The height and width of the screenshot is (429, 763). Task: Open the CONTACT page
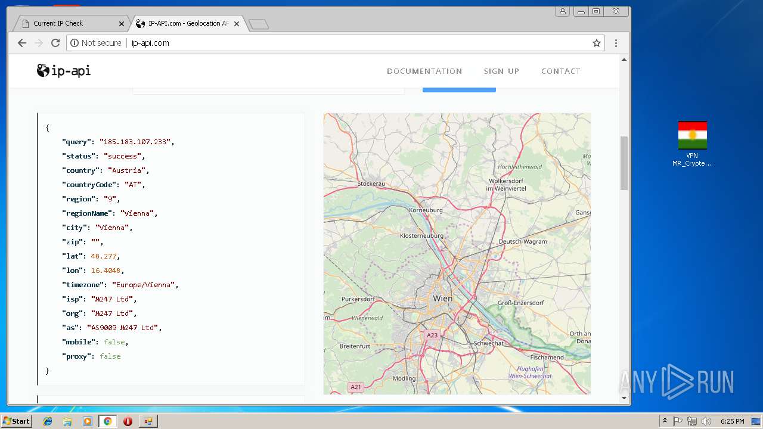(560, 71)
